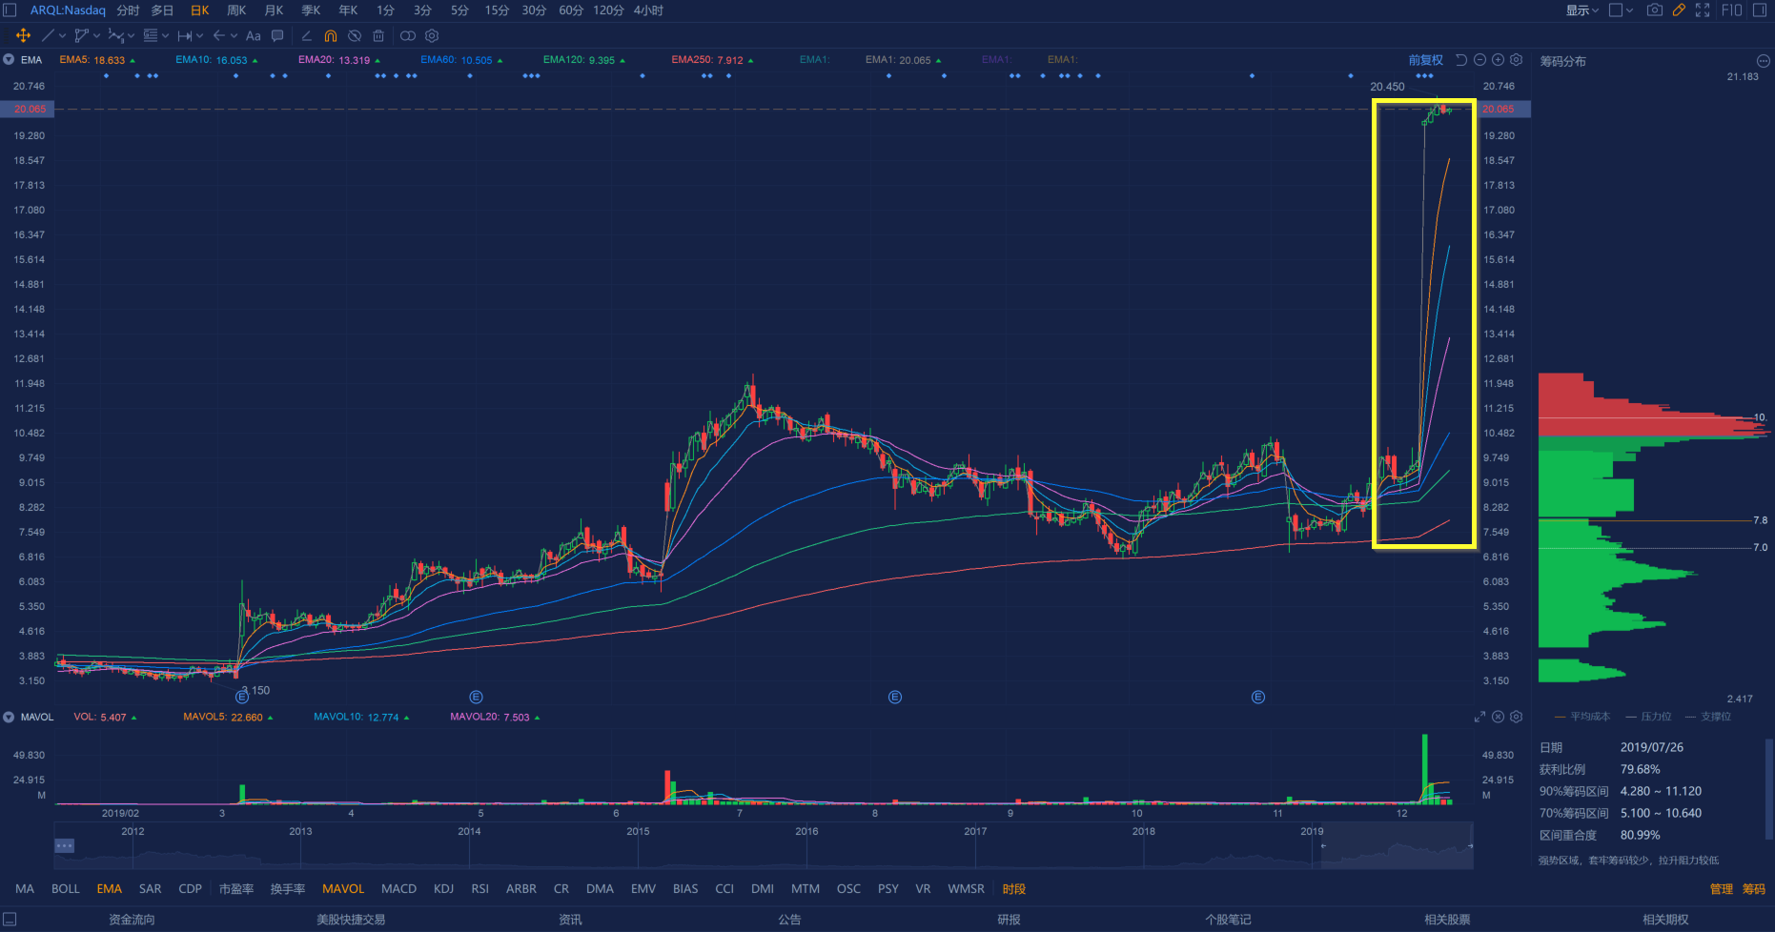Image resolution: width=1775 pixels, height=932 pixels.
Task: Toggle the 时段 session indicator
Action: [x=1014, y=888]
